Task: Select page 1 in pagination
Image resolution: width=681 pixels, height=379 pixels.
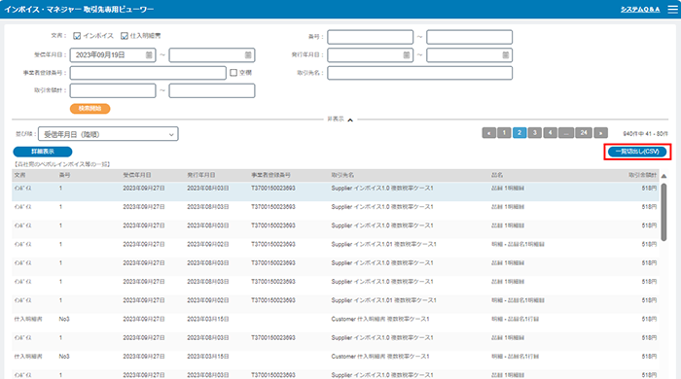Action: click(x=504, y=133)
